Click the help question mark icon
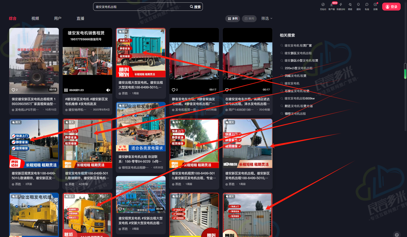Screen dimensions: 407x237 (x=396, y=234)
